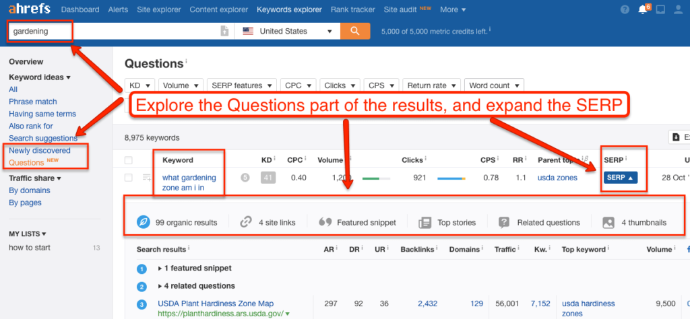This screenshot has width=690, height=319.
Task: Open the SERP features filter dropdown
Action: point(242,85)
